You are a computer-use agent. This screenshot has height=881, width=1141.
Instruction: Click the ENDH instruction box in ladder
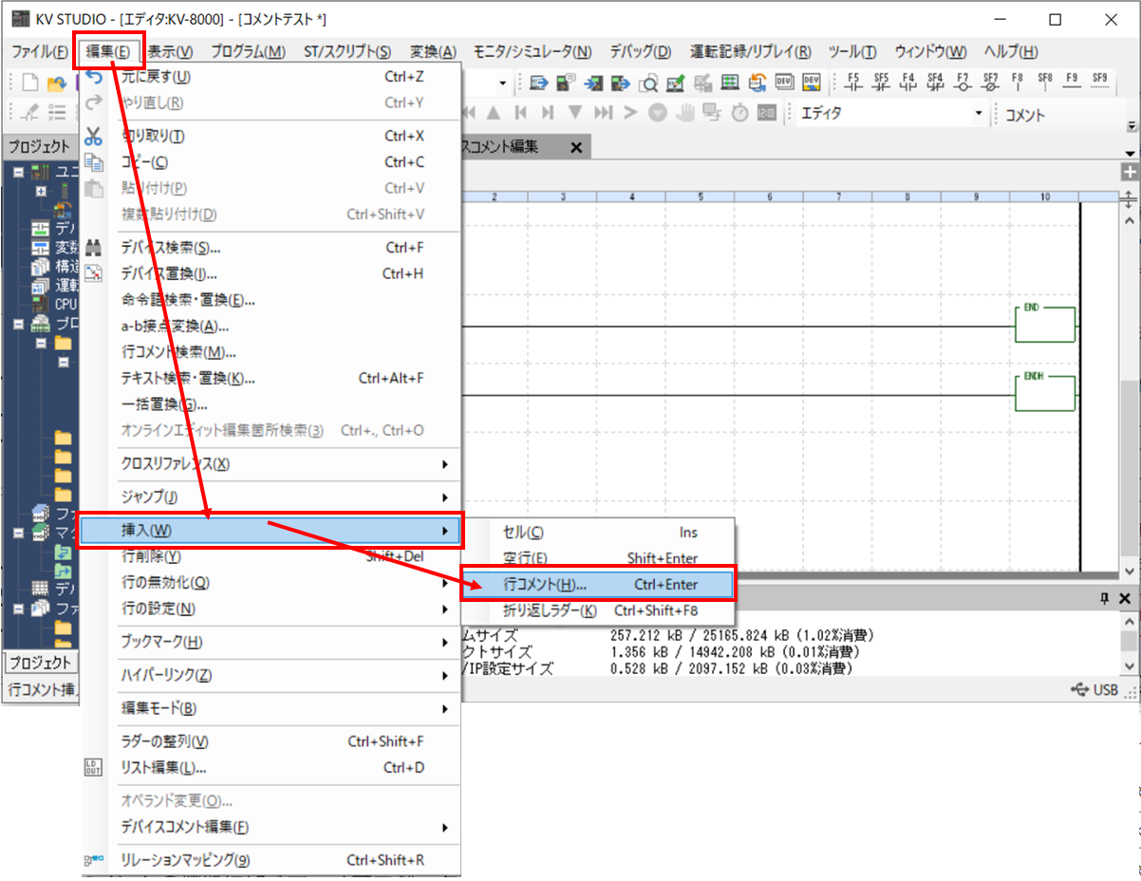(x=1045, y=393)
